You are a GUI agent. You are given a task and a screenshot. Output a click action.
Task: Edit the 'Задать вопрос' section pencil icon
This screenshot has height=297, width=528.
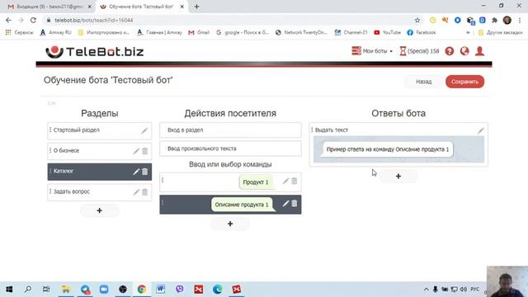[136, 192]
